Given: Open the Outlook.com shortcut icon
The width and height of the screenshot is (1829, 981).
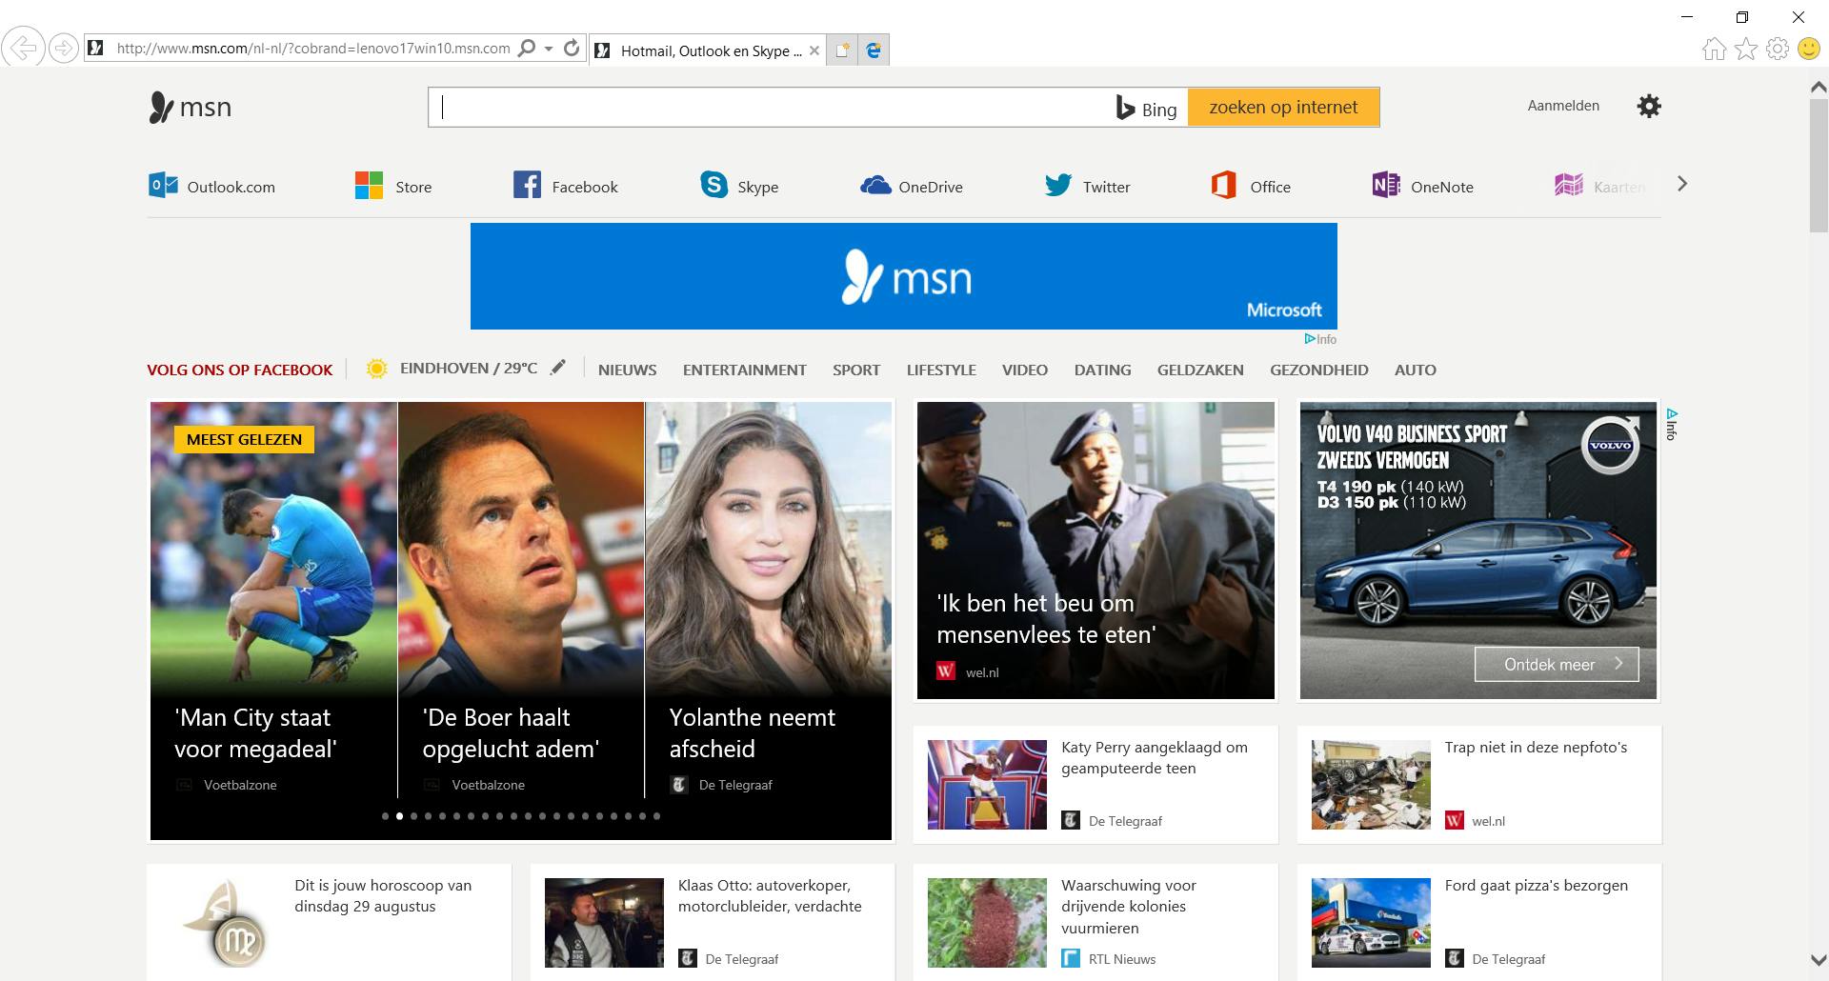Looking at the screenshot, I should click(163, 185).
